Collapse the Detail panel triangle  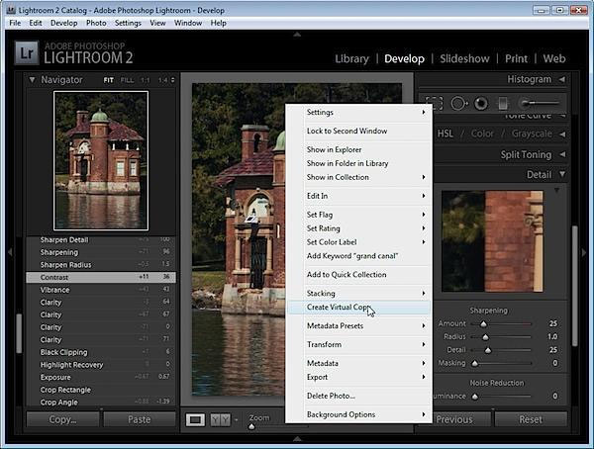(x=562, y=174)
